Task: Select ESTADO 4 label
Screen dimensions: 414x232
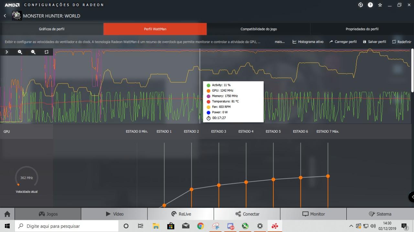Action: click(246, 131)
